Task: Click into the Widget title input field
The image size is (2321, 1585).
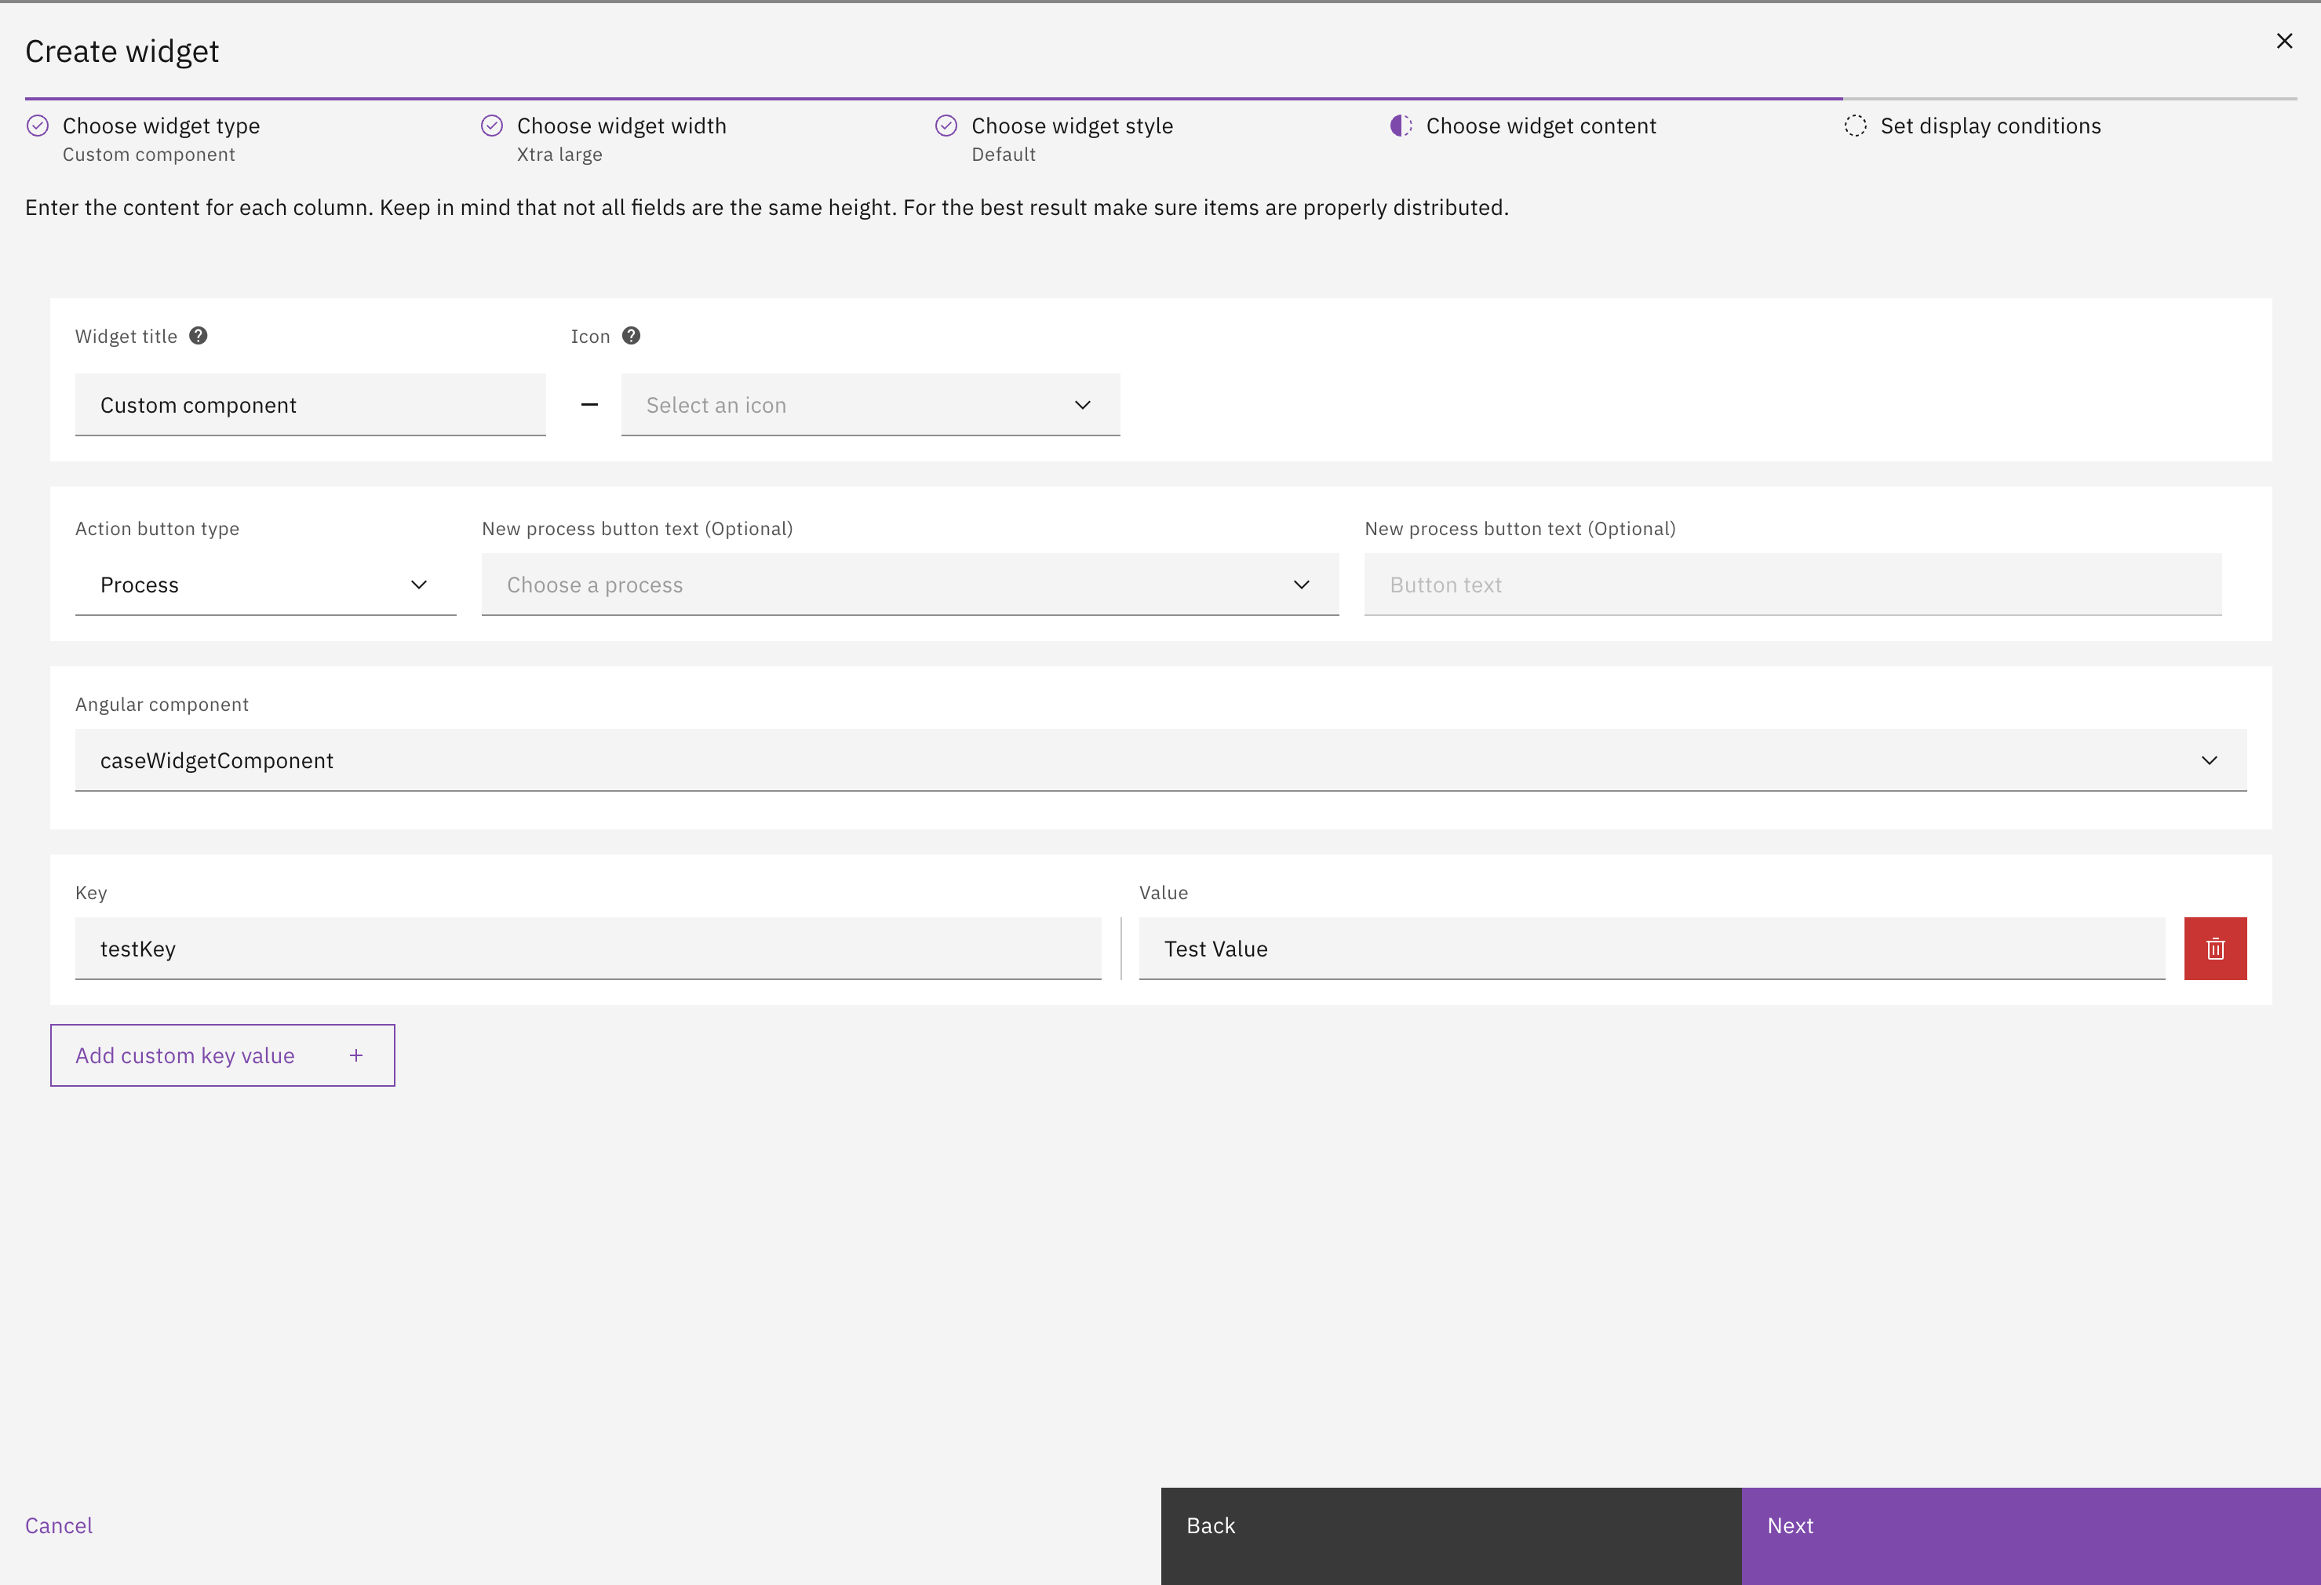Action: 310,405
